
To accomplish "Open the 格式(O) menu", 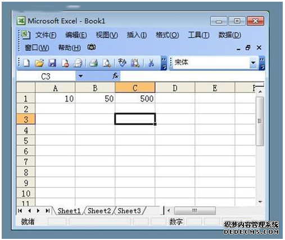I will coord(167,35).
